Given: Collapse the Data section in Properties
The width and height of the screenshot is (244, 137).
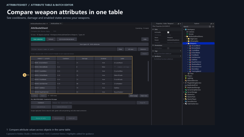Looking at the screenshot, I should [153, 29].
